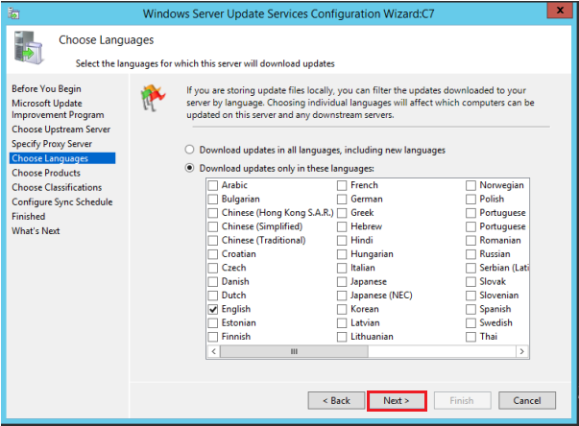The height and width of the screenshot is (426, 579).
Task: Check the Danish language box
Action: pos(213,282)
